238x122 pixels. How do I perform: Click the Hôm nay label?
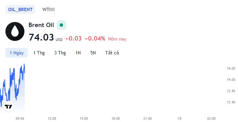point(117,39)
